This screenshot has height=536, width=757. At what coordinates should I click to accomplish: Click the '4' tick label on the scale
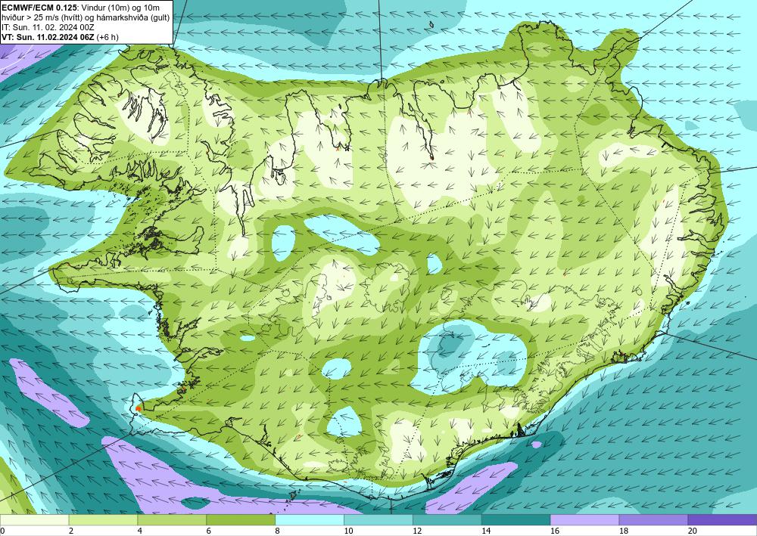pos(139,531)
